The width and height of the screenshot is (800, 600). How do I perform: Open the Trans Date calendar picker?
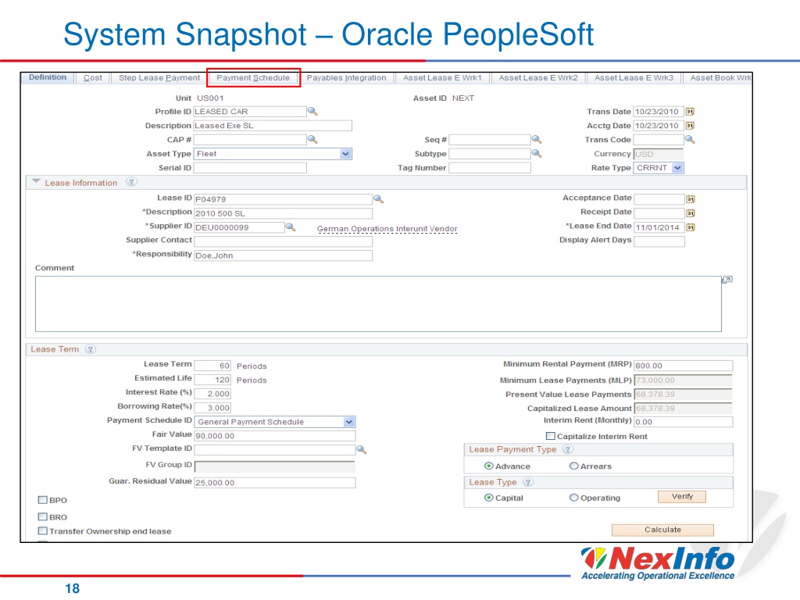coord(690,111)
